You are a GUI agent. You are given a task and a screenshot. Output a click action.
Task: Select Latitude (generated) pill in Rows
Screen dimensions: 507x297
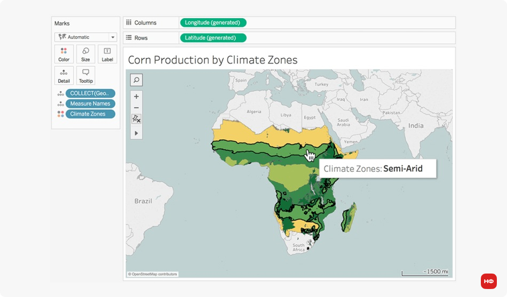click(213, 38)
